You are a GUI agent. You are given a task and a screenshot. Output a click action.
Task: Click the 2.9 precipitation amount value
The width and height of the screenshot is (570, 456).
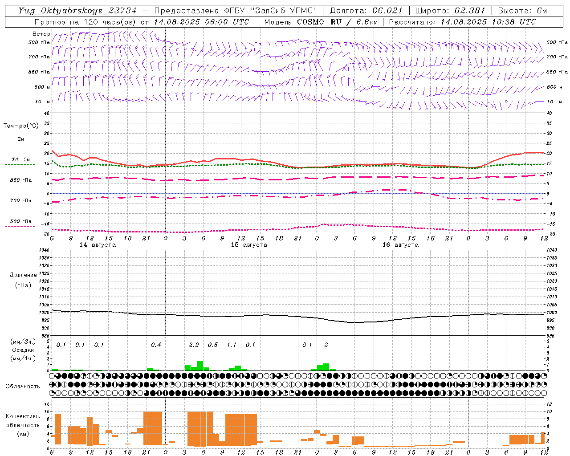pos(194,345)
